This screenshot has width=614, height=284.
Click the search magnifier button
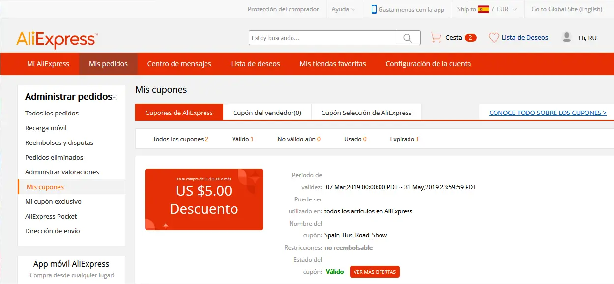coord(408,38)
